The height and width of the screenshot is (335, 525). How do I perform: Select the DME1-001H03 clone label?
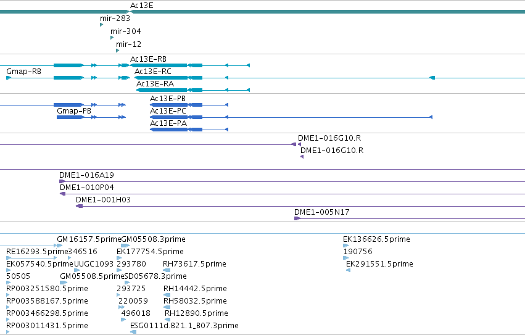coord(103,200)
